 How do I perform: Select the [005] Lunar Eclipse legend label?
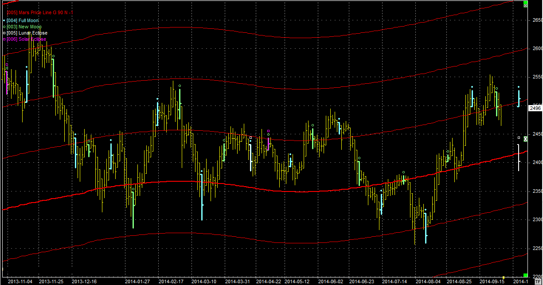(x=27, y=33)
